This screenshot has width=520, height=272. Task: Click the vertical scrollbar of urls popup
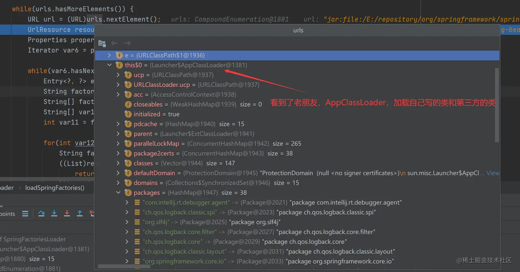497,105
